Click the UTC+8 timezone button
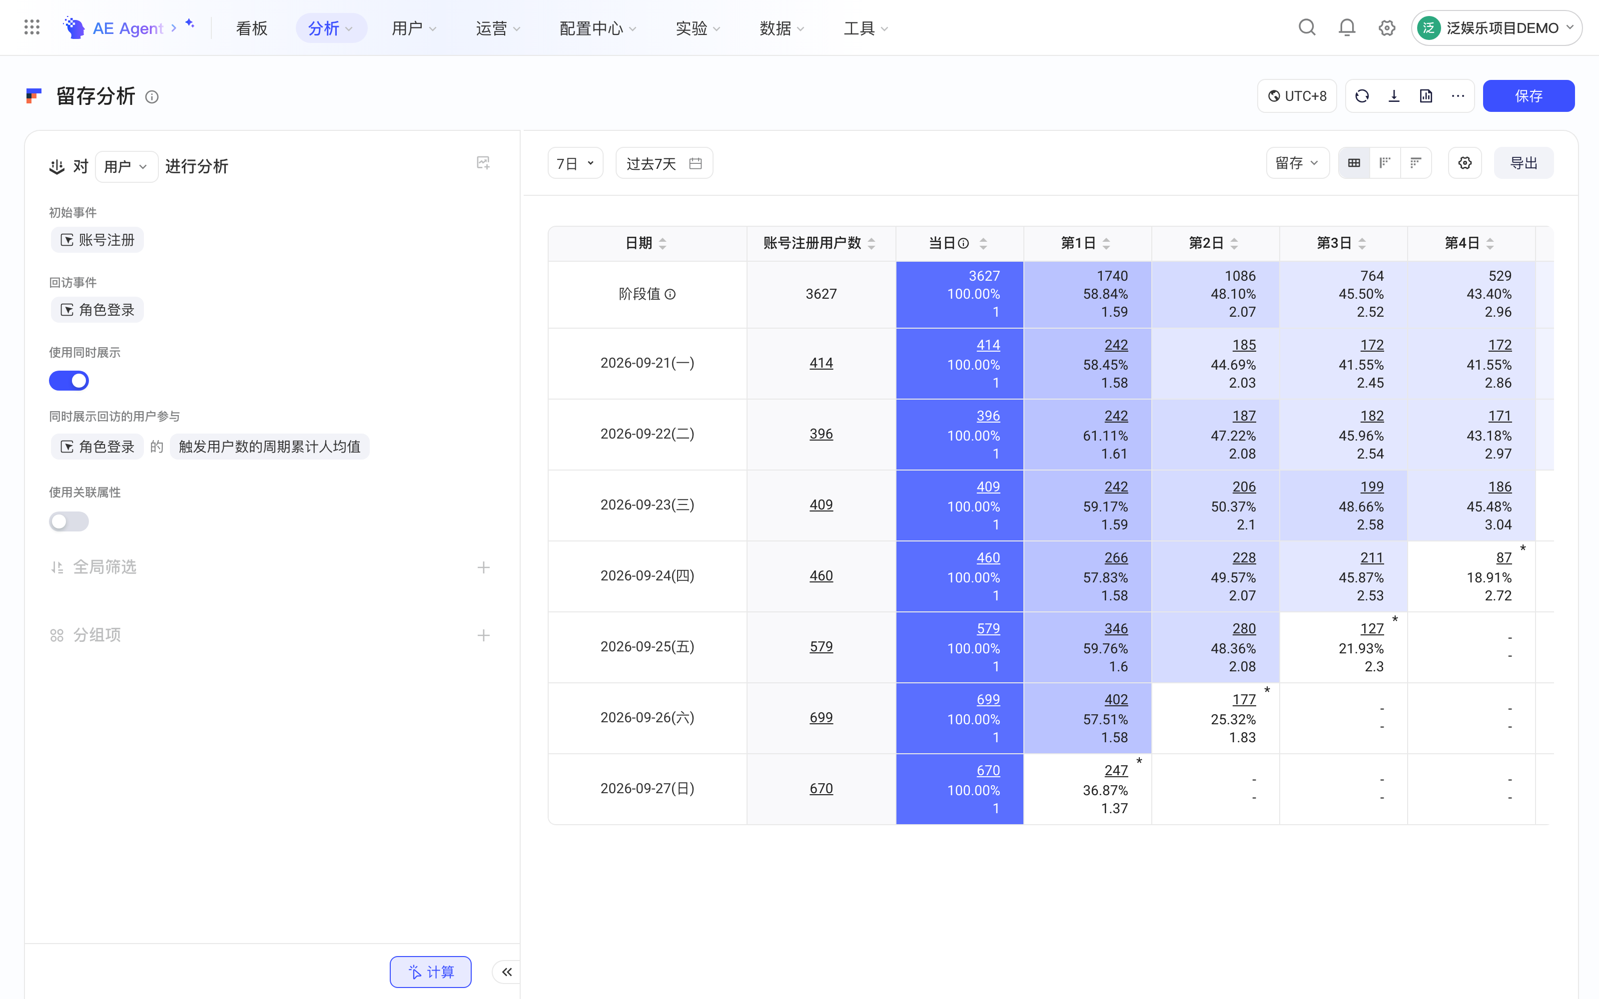 click(x=1297, y=96)
